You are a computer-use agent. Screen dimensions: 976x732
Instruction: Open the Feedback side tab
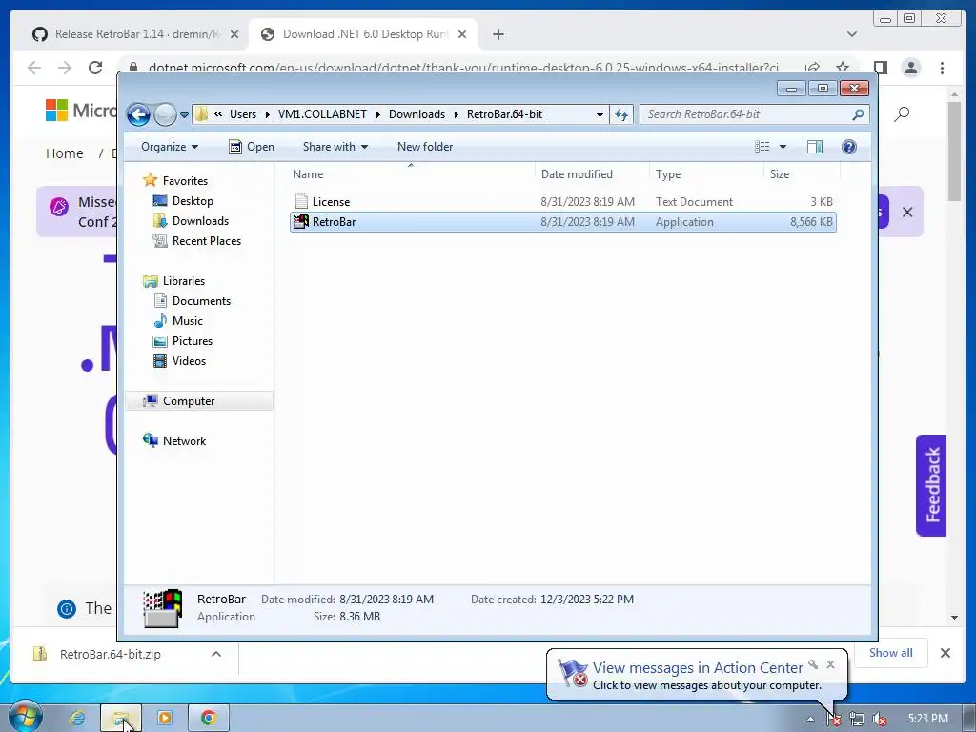point(931,485)
